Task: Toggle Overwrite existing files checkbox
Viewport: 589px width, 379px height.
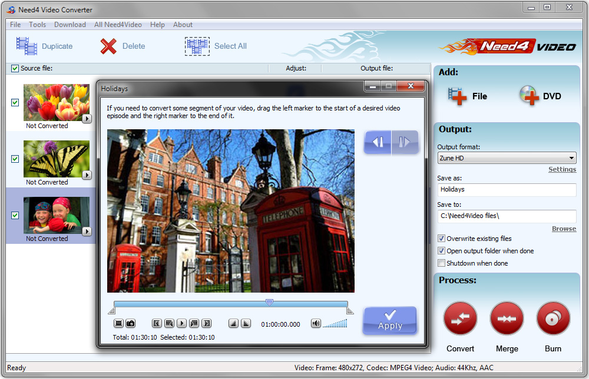Action: tap(441, 239)
